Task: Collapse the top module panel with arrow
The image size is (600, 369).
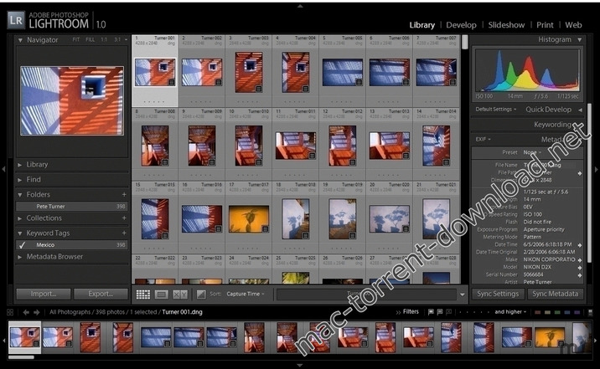Action: [300, 6]
